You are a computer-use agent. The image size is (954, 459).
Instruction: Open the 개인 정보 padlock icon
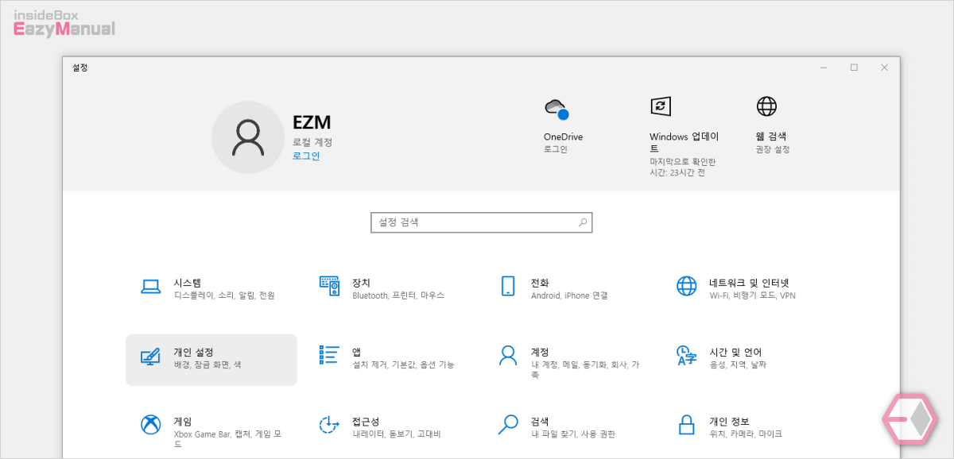tap(687, 425)
